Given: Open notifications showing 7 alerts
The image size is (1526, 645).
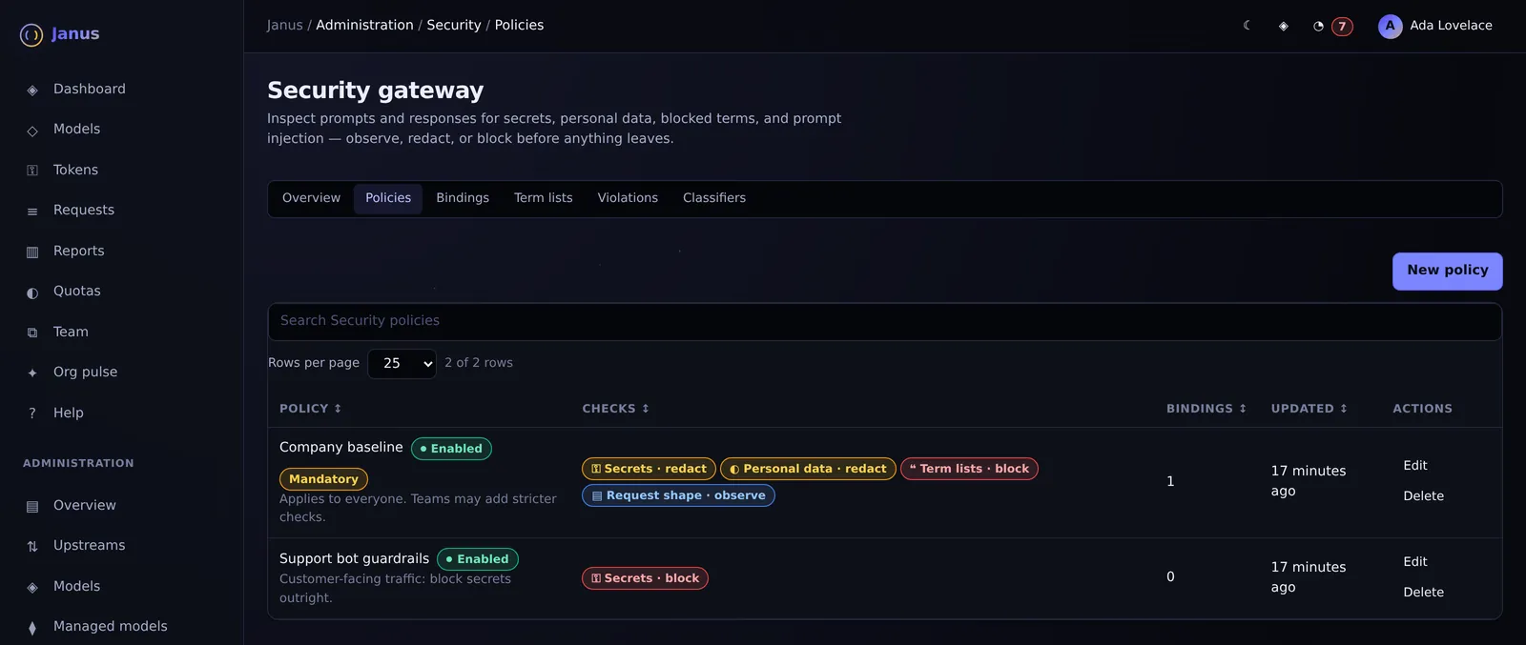Looking at the screenshot, I should pyautogui.click(x=1332, y=26).
